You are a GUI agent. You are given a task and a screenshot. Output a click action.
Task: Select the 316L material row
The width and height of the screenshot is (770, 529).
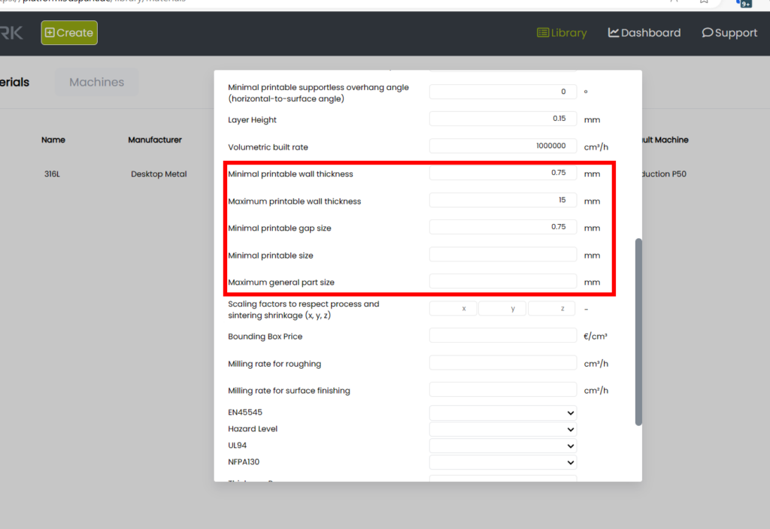(53, 174)
